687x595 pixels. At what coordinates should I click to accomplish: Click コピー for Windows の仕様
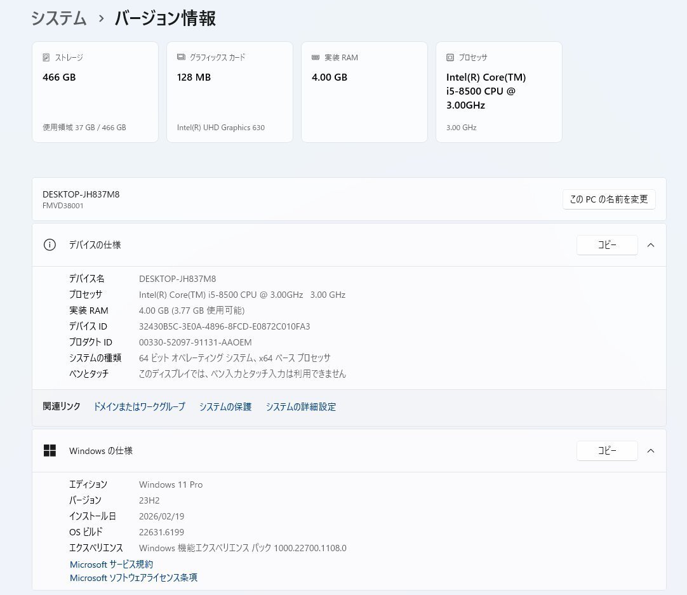coord(607,451)
